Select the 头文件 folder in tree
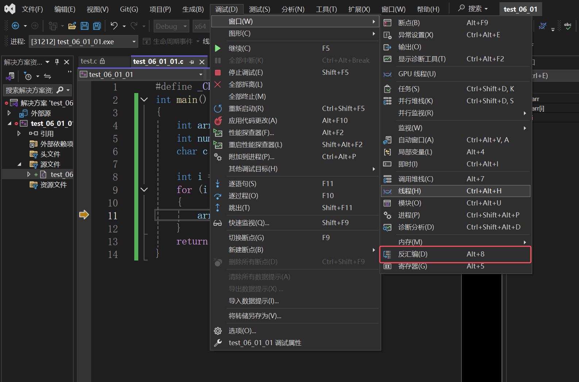The width and height of the screenshot is (579, 382). pos(50,154)
